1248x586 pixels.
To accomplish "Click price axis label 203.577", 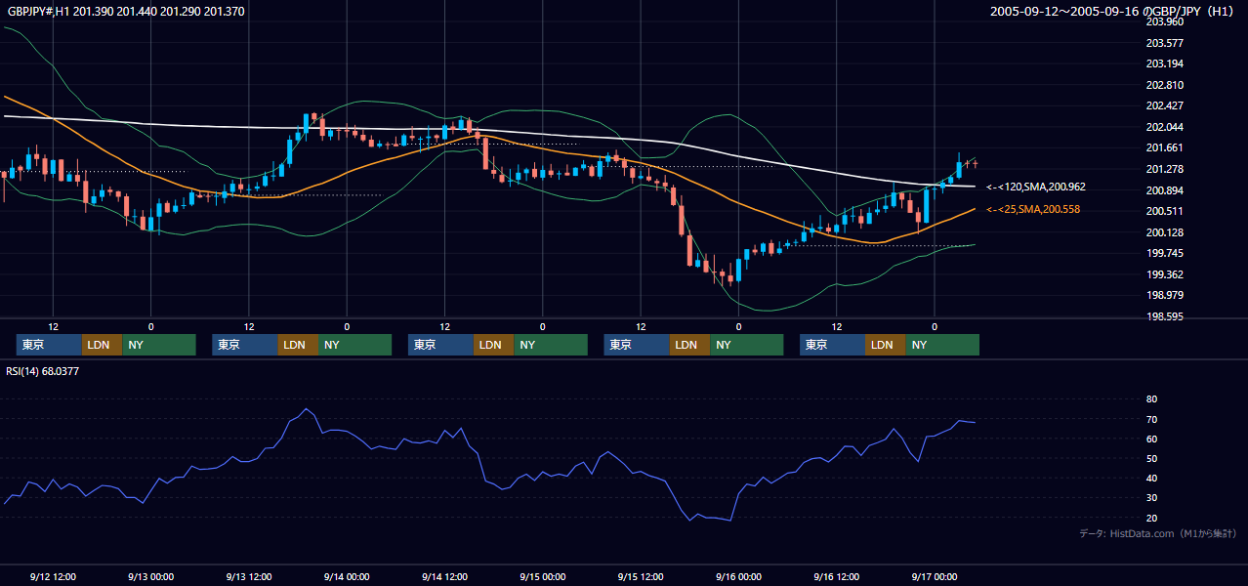I will coord(1164,43).
